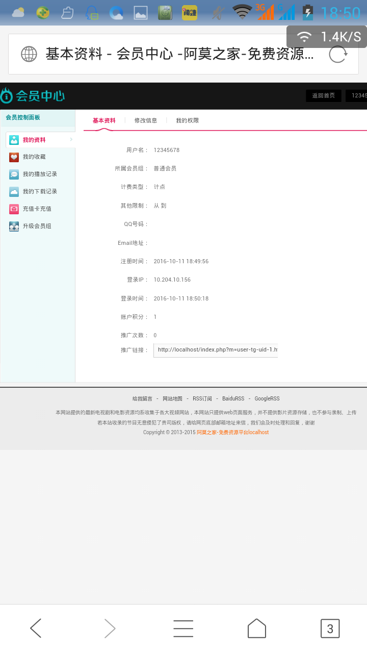Go to browser home page icon
This screenshot has height=653, width=367.
tap(257, 628)
